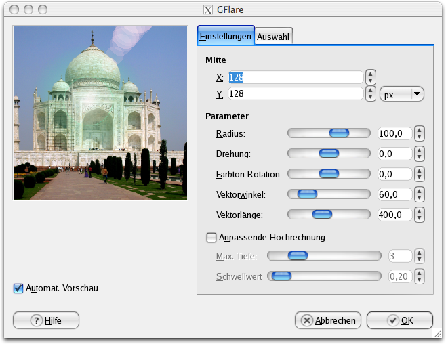Increase Radius with its stepper up arrow
Viewport: 446px width, 344px height.
tap(420, 130)
